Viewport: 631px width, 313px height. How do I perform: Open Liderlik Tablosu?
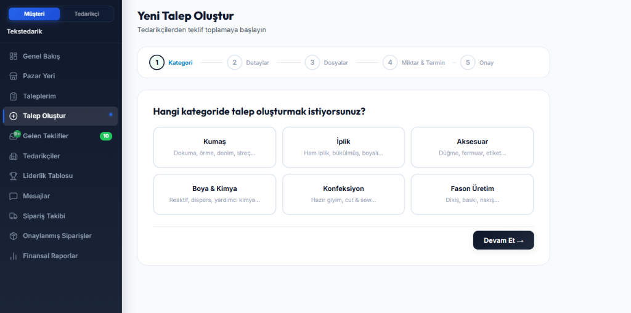click(60, 176)
